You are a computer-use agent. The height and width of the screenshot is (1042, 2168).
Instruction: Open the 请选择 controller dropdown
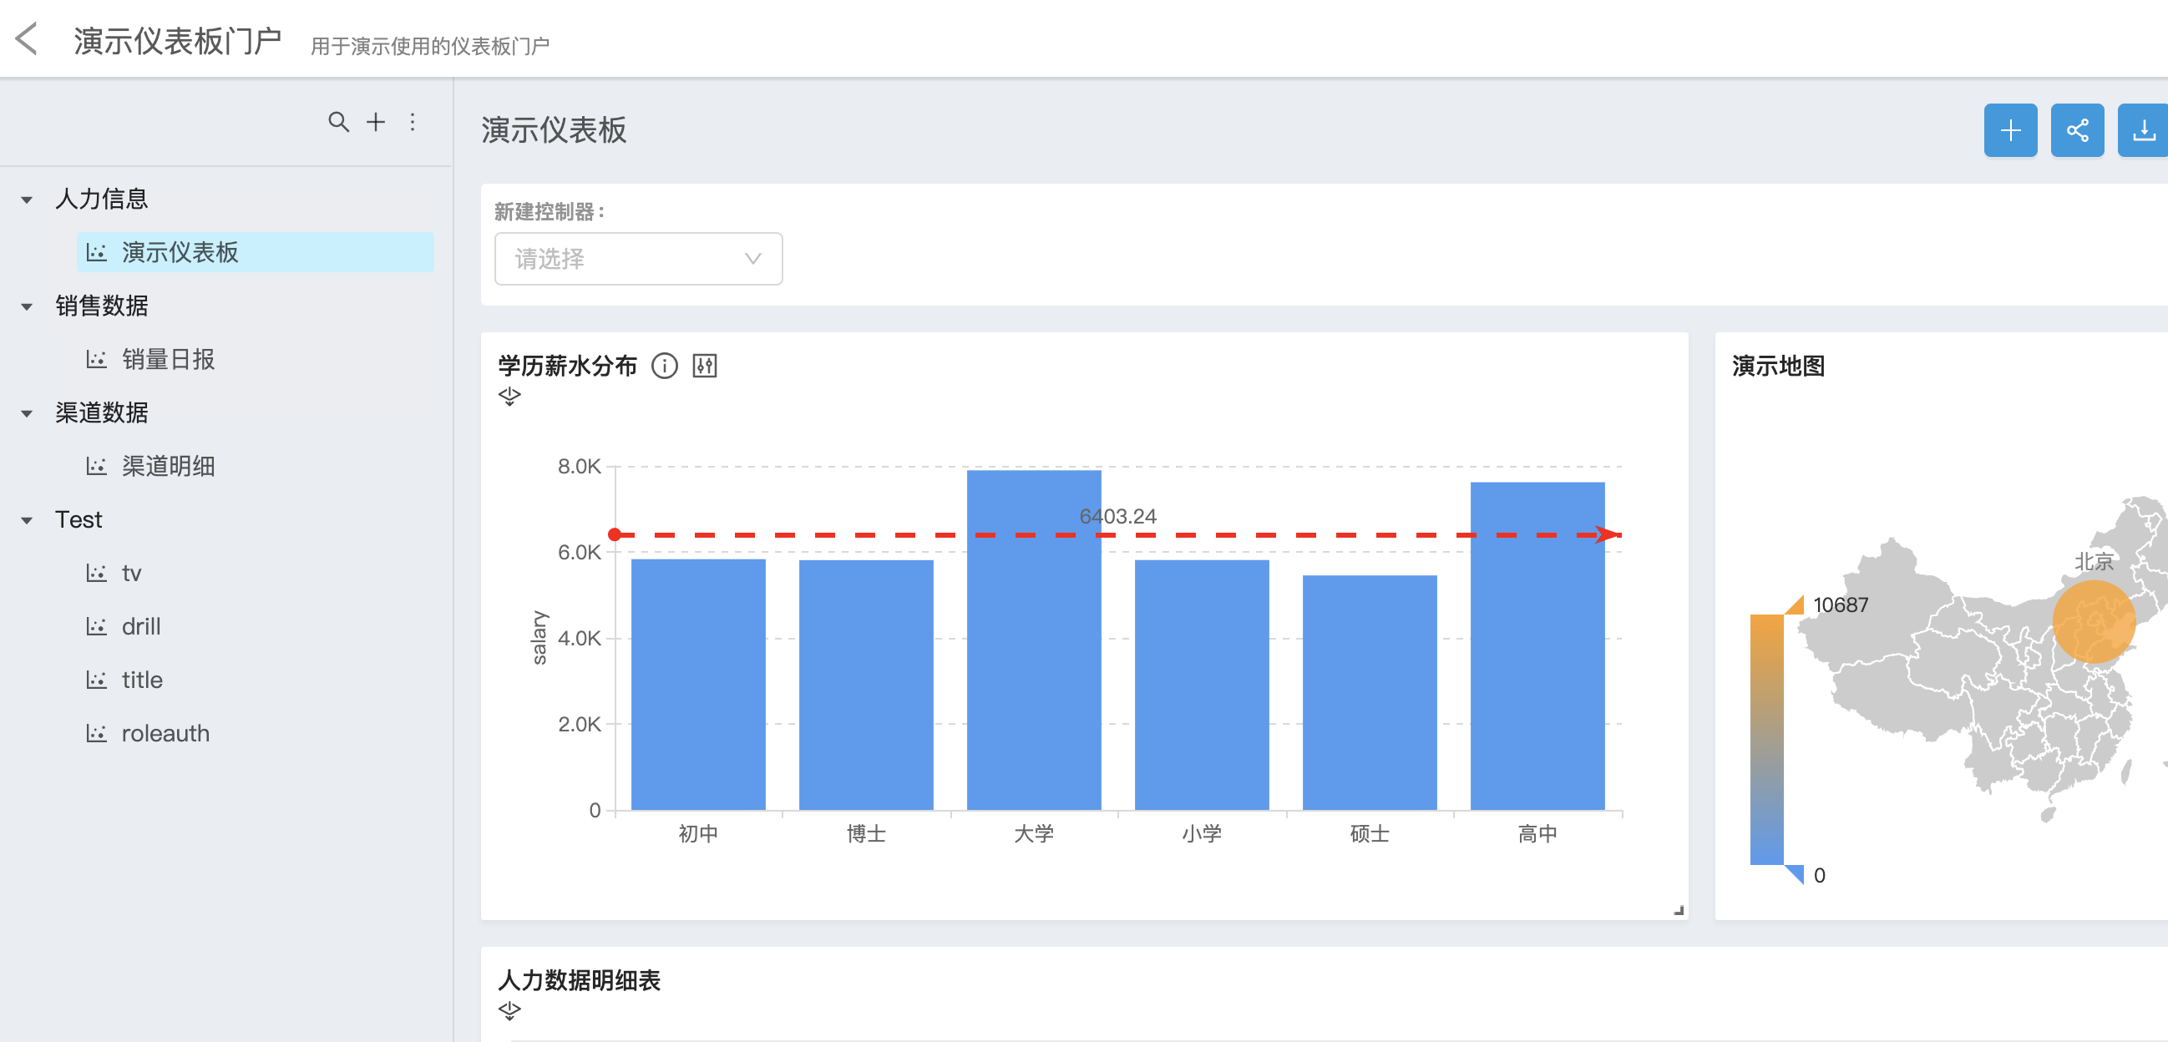point(638,258)
